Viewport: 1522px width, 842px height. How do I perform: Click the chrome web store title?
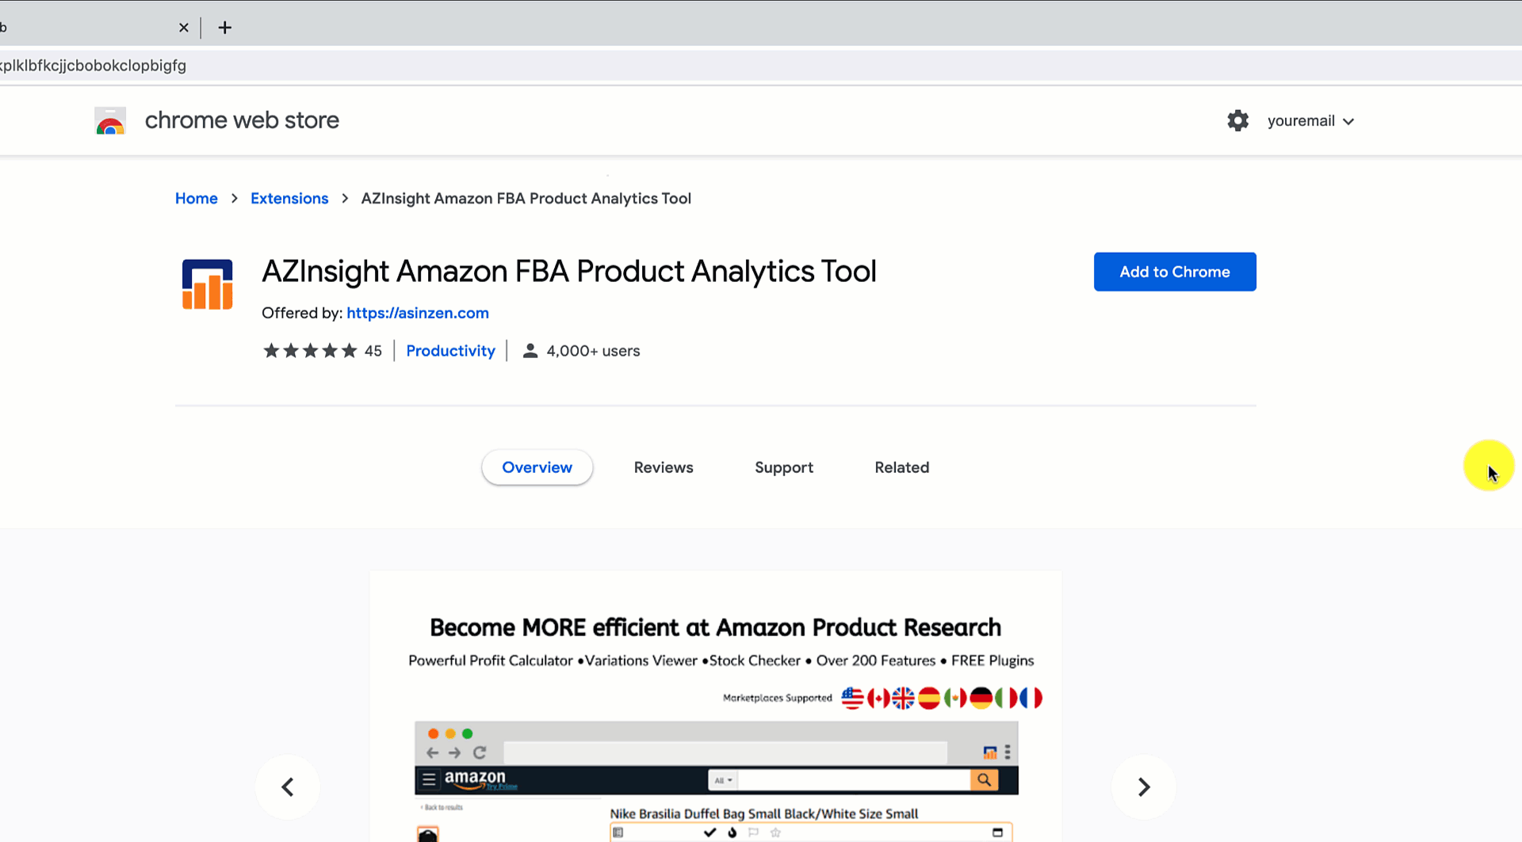(242, 120)
